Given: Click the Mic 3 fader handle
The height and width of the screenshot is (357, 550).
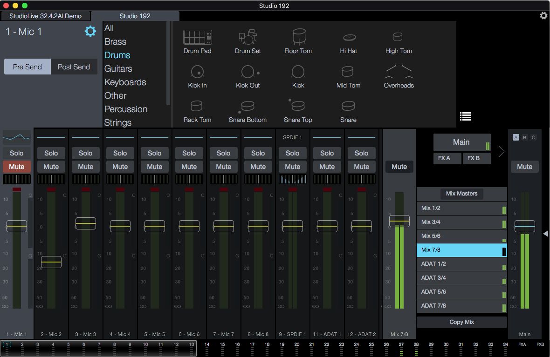Looking at the screenshot, I should tap(86, 223).
